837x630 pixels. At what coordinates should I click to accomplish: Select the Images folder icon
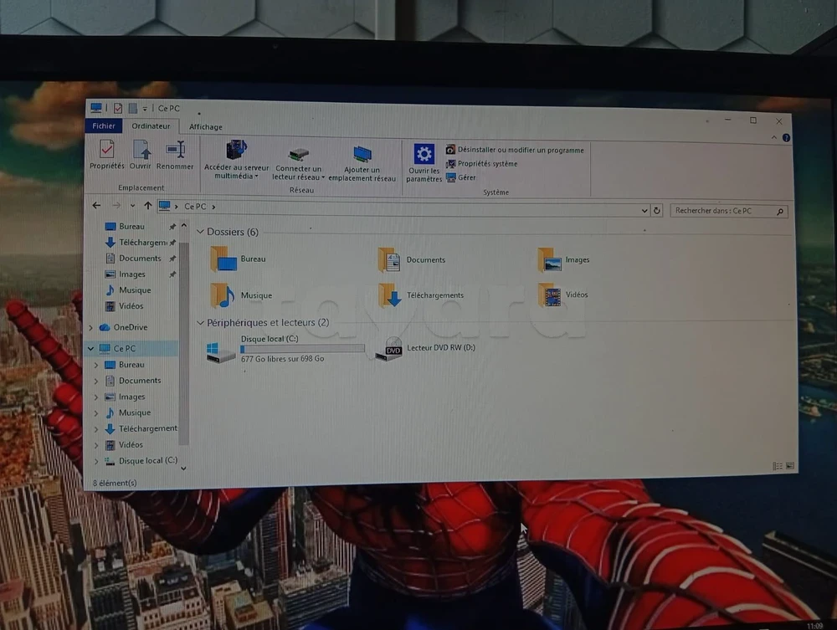coord(549,259)
